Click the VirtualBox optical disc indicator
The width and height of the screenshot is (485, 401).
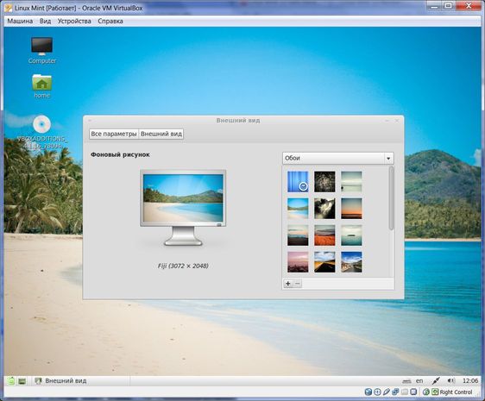pos(377,392)
